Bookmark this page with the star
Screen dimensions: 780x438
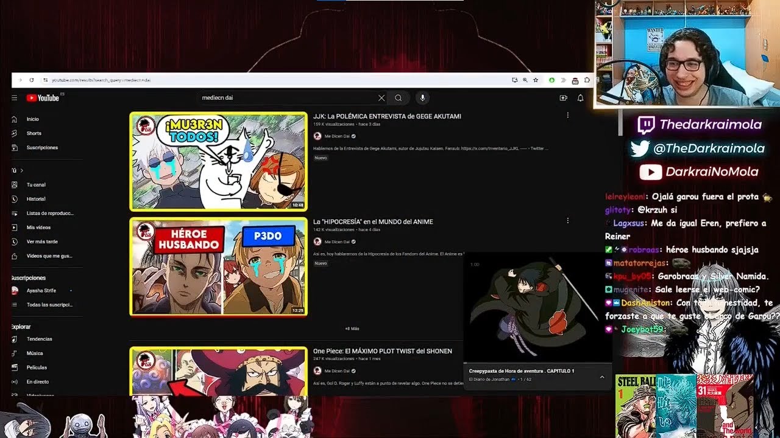point(536,80)
